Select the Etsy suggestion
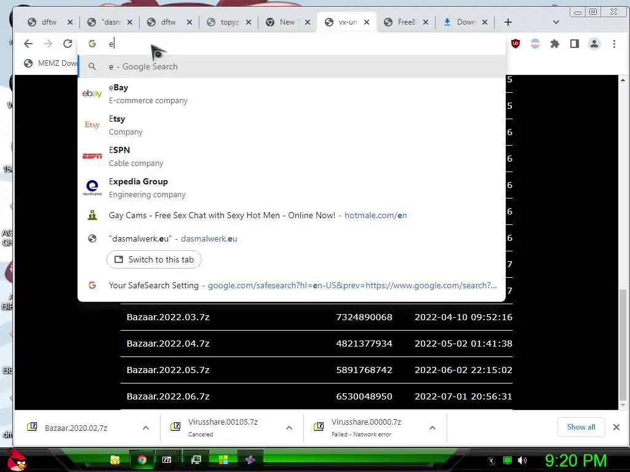This screenshot has width=630, height=472. point(292,125)
